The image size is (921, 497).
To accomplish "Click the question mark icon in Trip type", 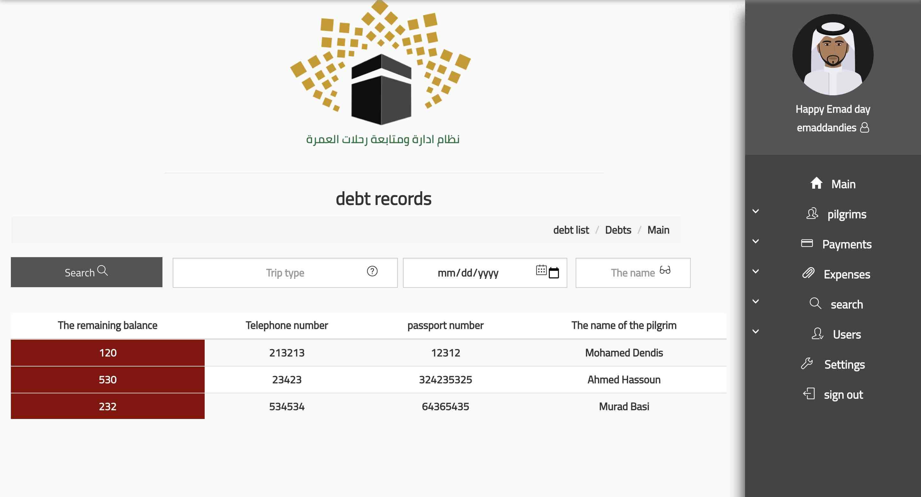I will (372, 272).
